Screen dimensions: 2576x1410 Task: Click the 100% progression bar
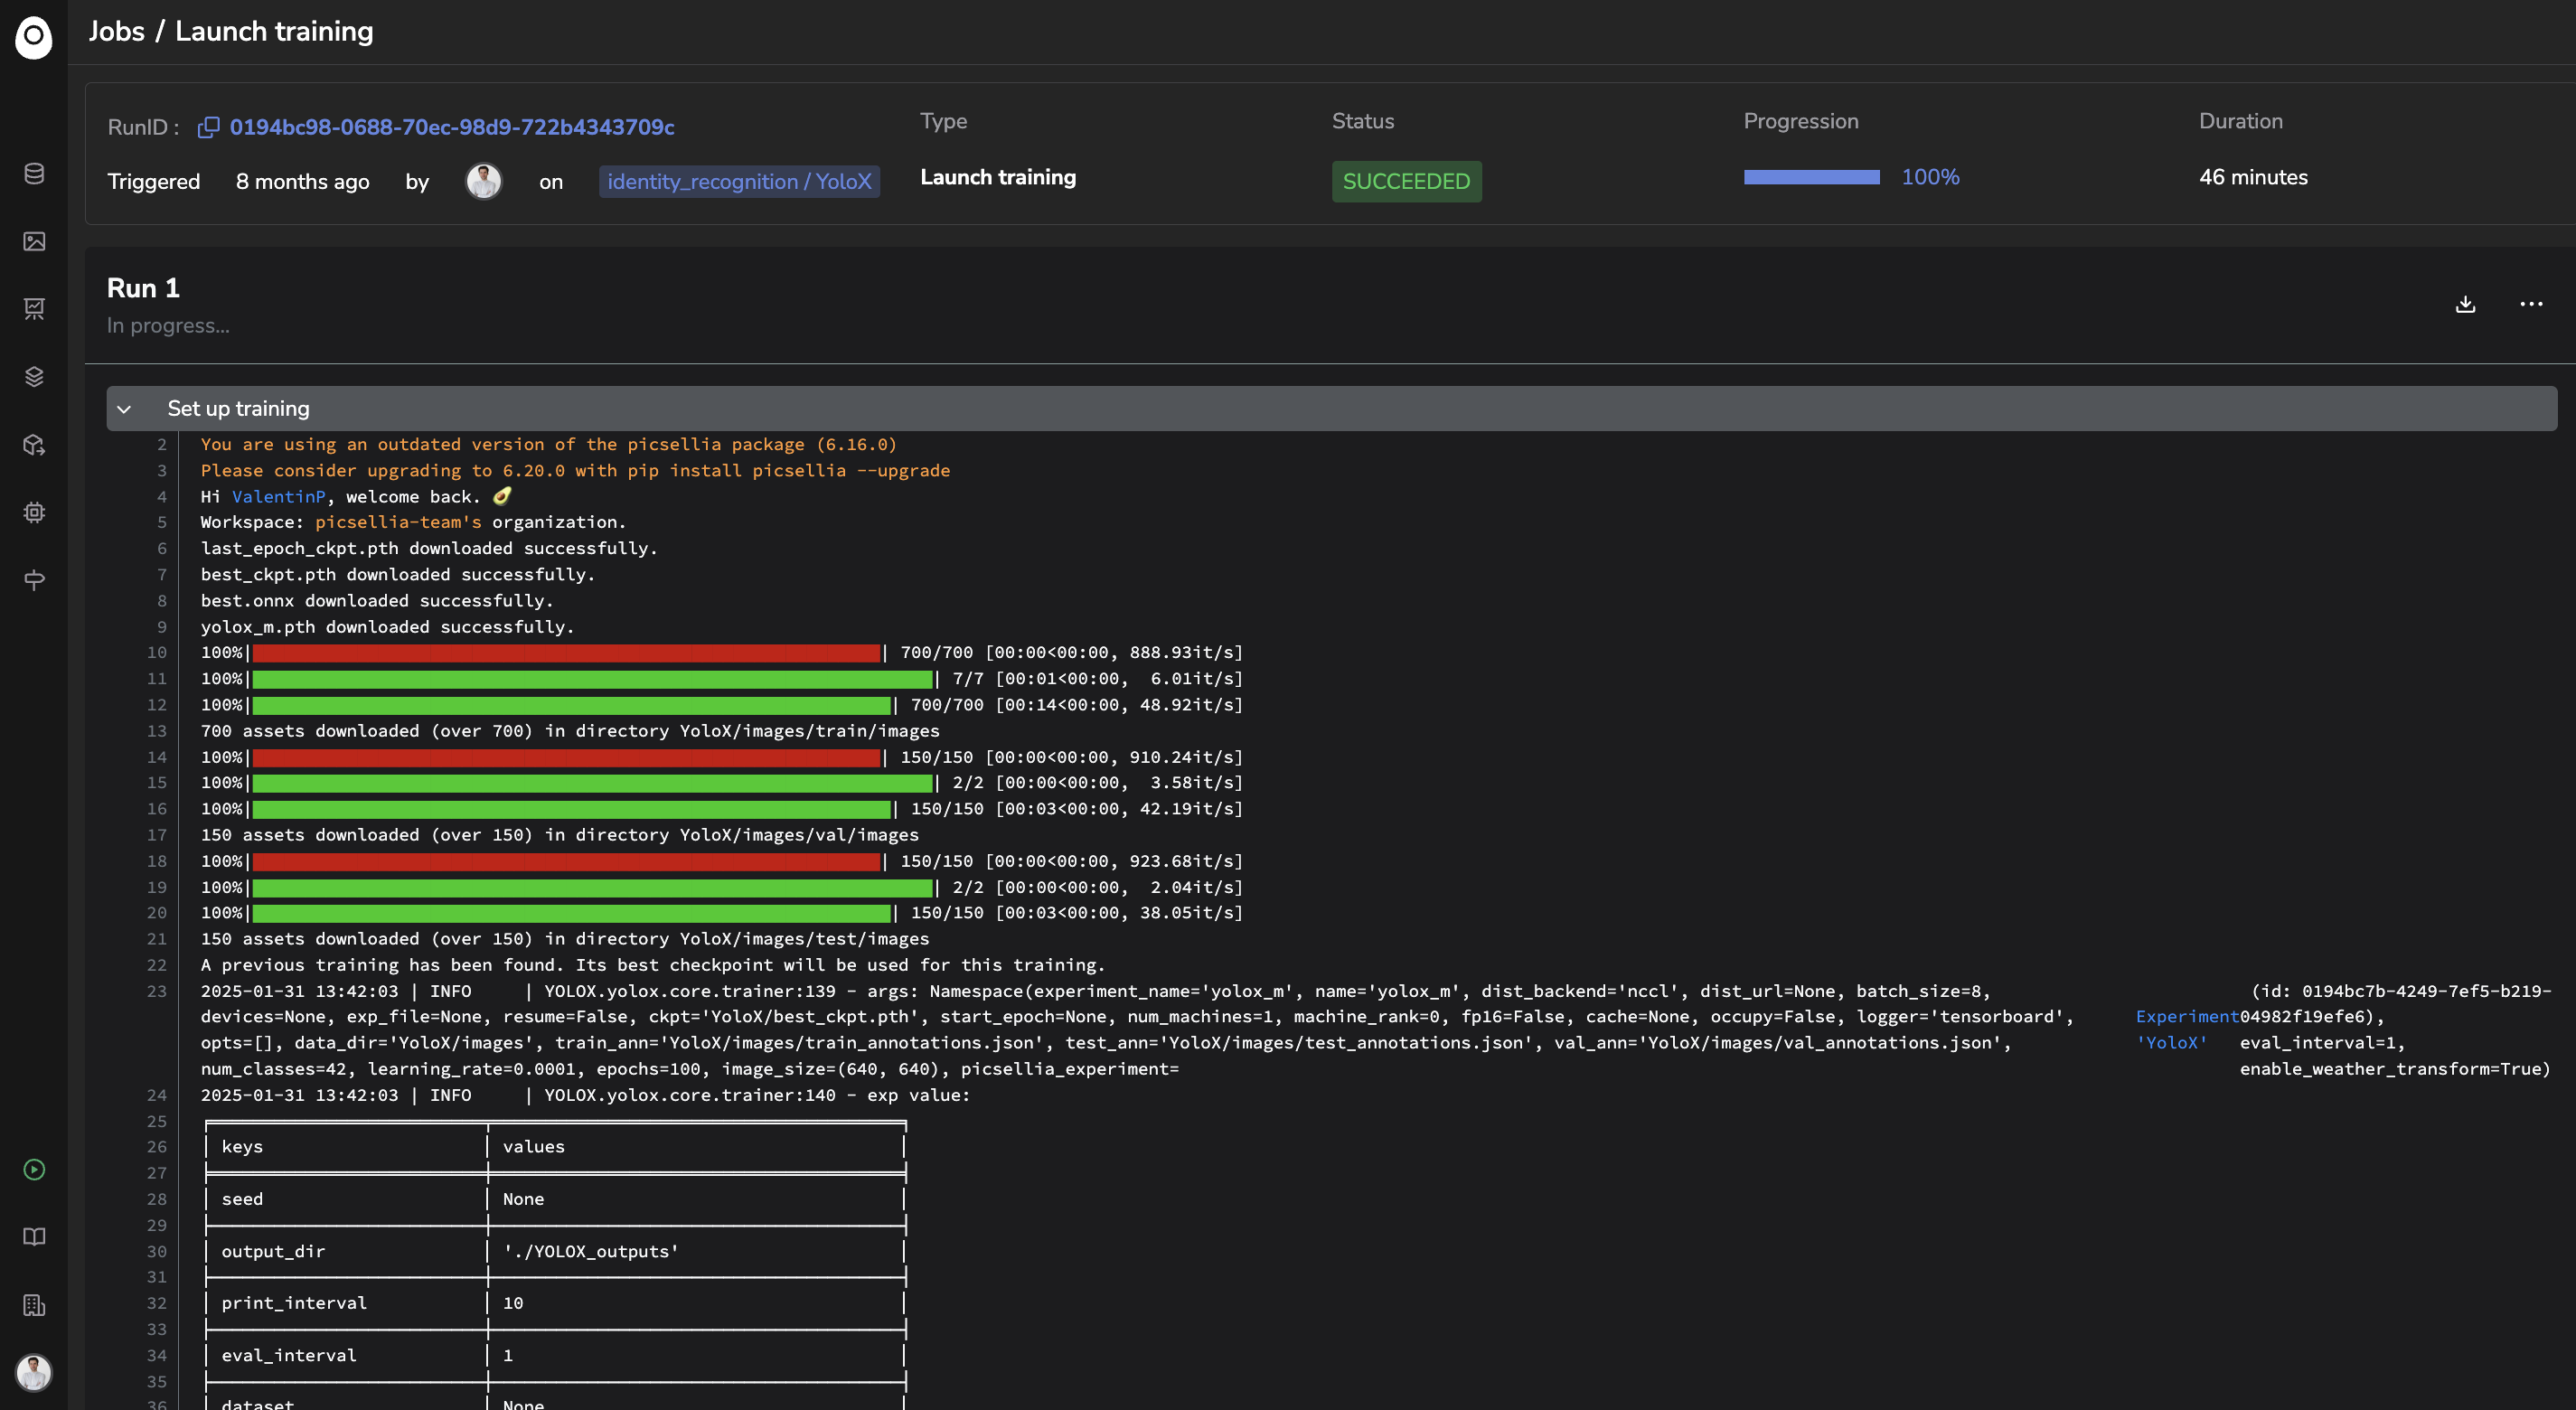pyautogui.click(x=1811, y=177)
